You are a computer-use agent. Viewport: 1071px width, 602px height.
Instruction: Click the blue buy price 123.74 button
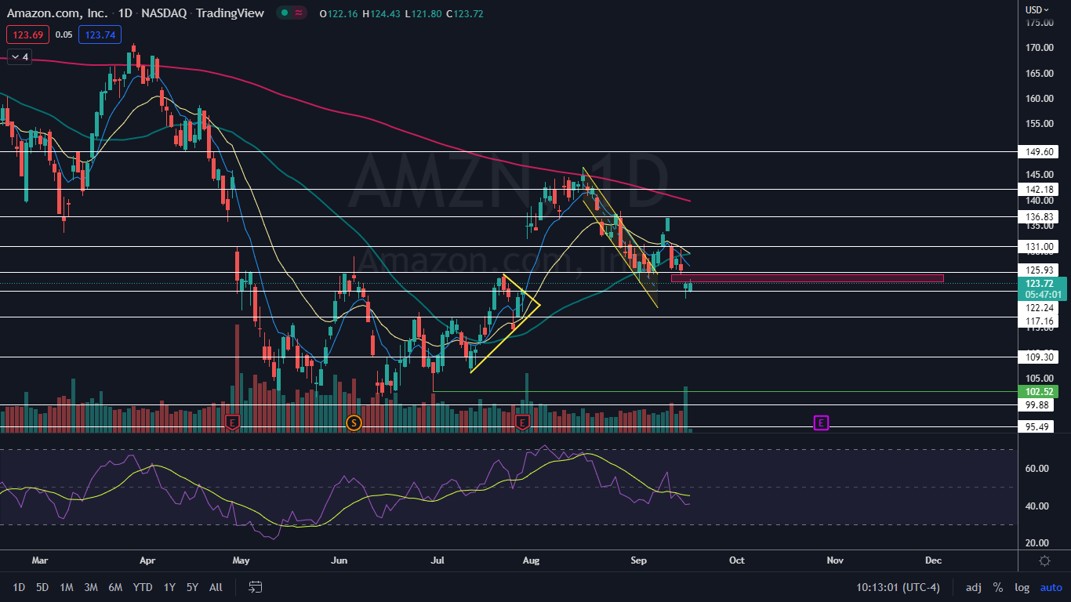click(x=100, y=34)
